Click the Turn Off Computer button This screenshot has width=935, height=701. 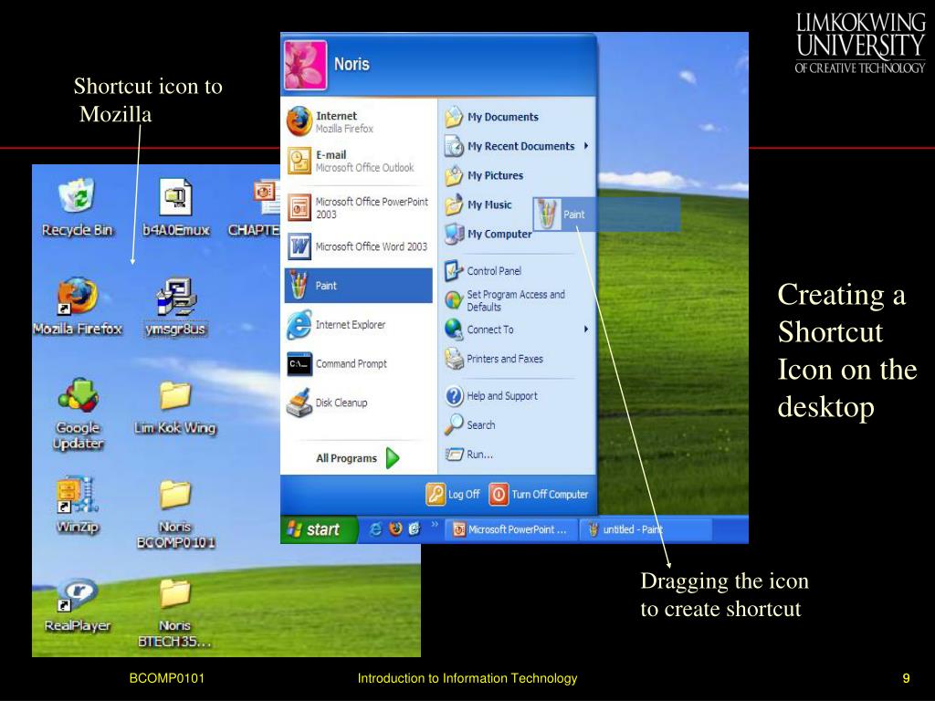539,494
